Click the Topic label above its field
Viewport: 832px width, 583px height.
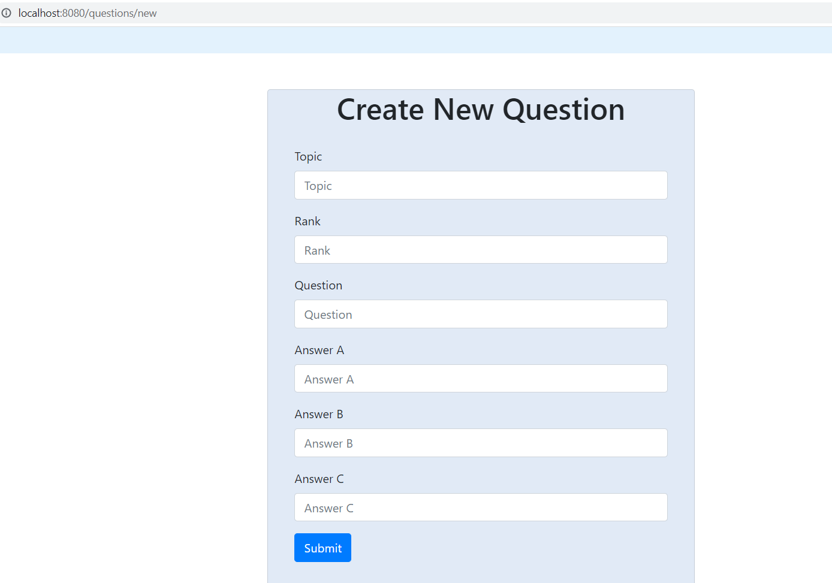coord(308,156)
